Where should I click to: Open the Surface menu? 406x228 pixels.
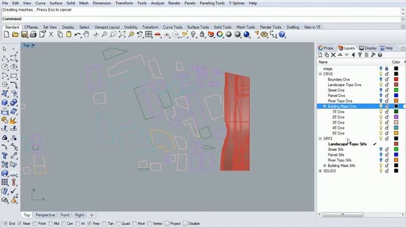pos(56,3)
